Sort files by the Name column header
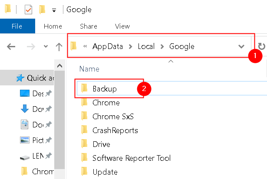The width and height of the screenshot is (267, 179). (x=89, y=69)
